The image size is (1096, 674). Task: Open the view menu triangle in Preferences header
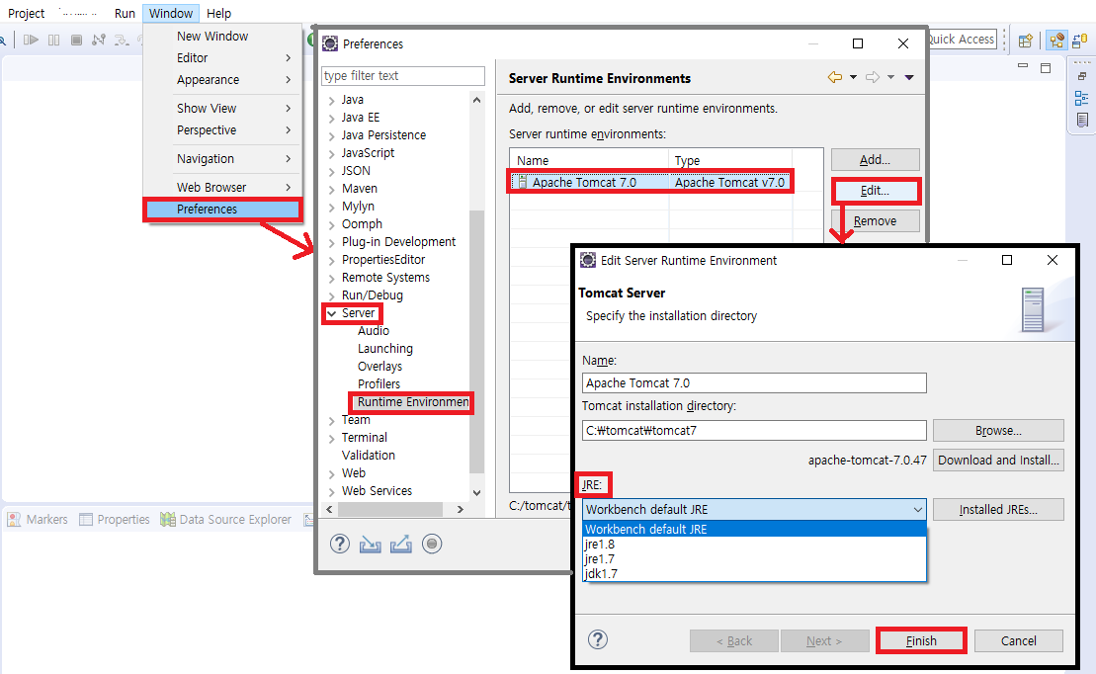pyautogui.click(x=909, y=78)
